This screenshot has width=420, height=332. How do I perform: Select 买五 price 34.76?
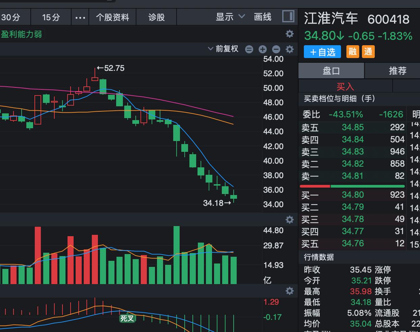353,243
